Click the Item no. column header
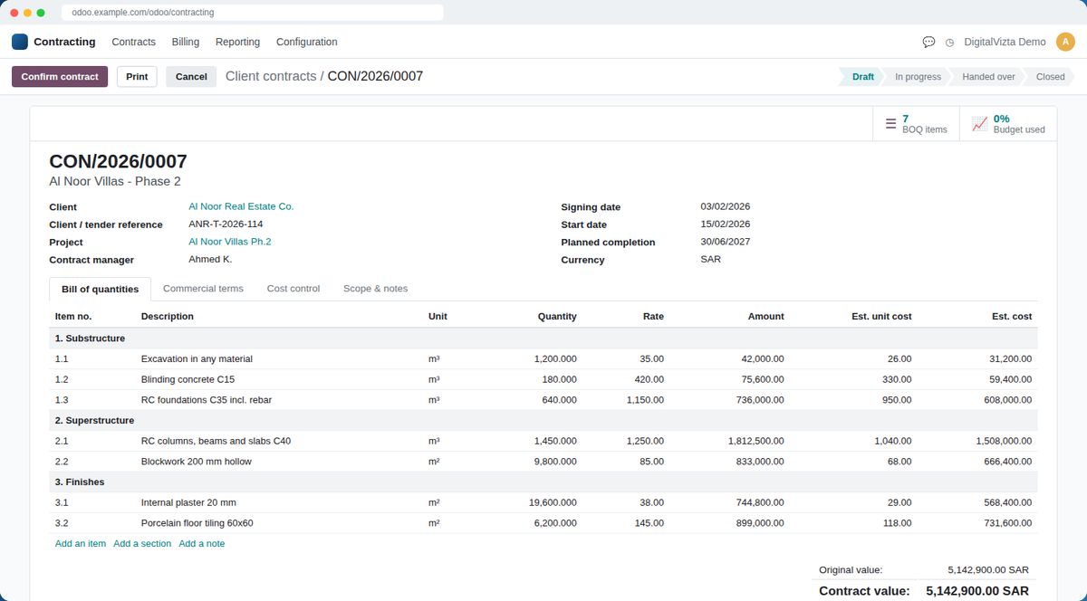The image size is (1087, 601). pos(73,317)
